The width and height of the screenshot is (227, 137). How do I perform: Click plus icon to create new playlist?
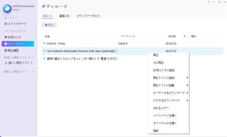coord(29,57)
